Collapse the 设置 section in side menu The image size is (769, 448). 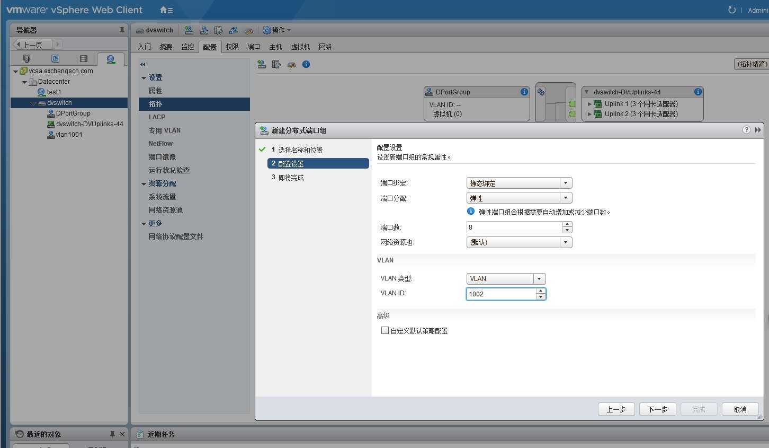click(144, 78)
